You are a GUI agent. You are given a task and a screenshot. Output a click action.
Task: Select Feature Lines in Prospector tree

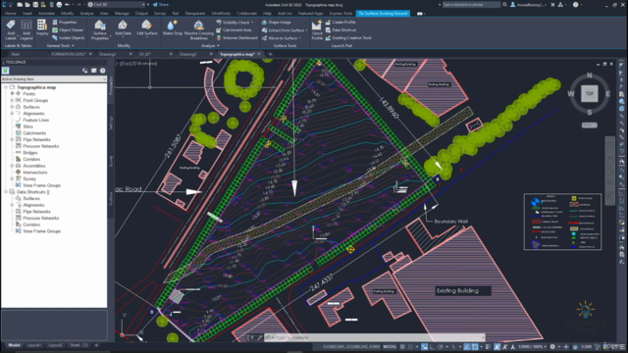tap(35, 120)
